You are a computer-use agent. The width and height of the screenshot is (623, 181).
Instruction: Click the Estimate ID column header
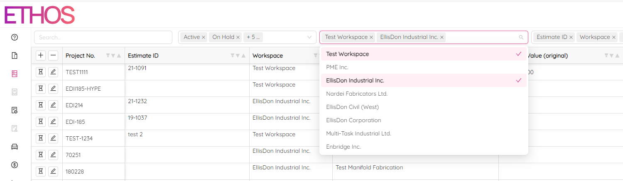[187, 56]
